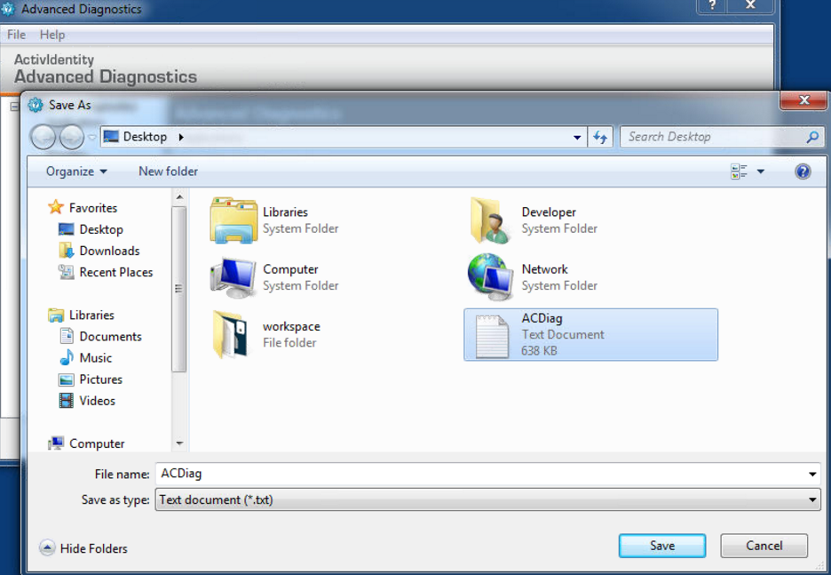
Task: Click navigation pane scroll down arrow
Action: pyautogui.click(x=179, y=443)
